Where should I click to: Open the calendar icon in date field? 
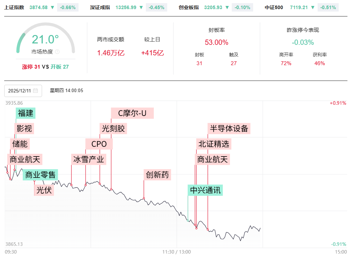tap(35, 91)
